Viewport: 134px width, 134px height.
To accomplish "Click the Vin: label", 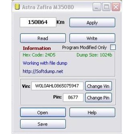I will point(26,86).
